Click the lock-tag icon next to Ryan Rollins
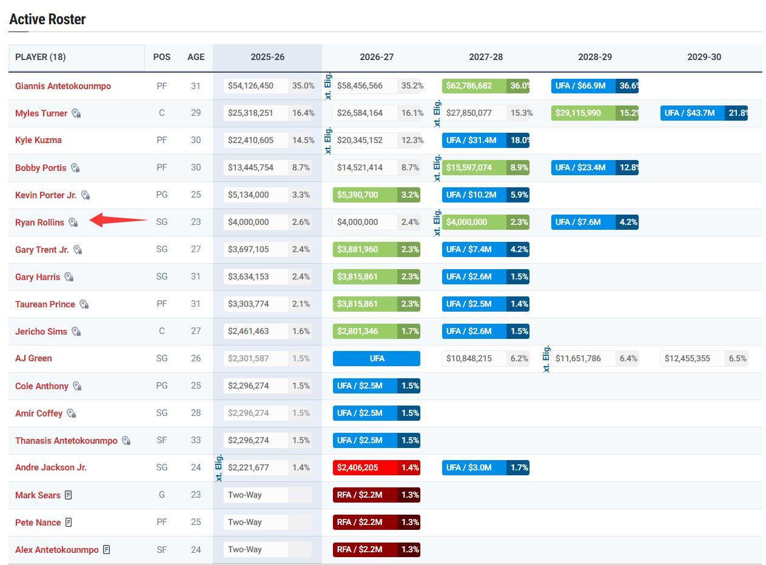 73,222
